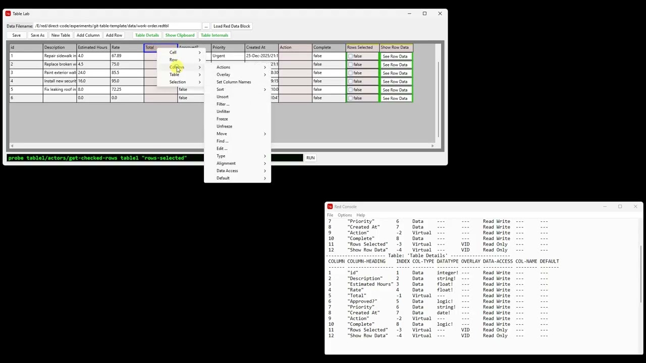
Task: Expand the Table submenu
Action: (181, 75)
